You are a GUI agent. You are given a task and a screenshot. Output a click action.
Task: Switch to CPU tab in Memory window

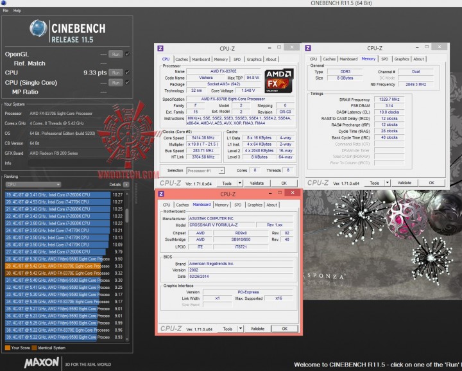point(314,59)
